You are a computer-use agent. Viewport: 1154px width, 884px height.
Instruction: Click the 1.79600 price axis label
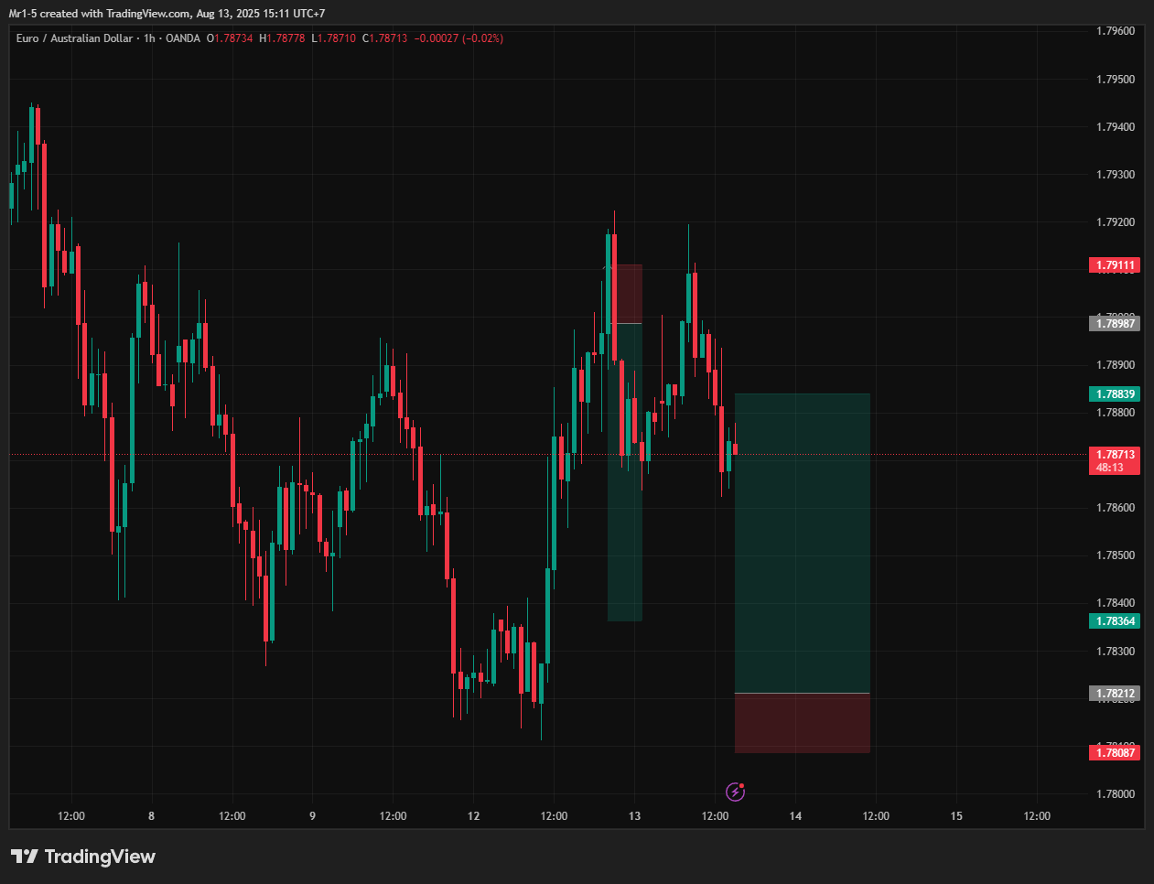pyautogui.click(x=1116, y=31)
